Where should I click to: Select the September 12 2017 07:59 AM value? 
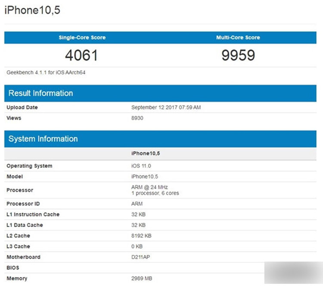[x=166, y=107]
